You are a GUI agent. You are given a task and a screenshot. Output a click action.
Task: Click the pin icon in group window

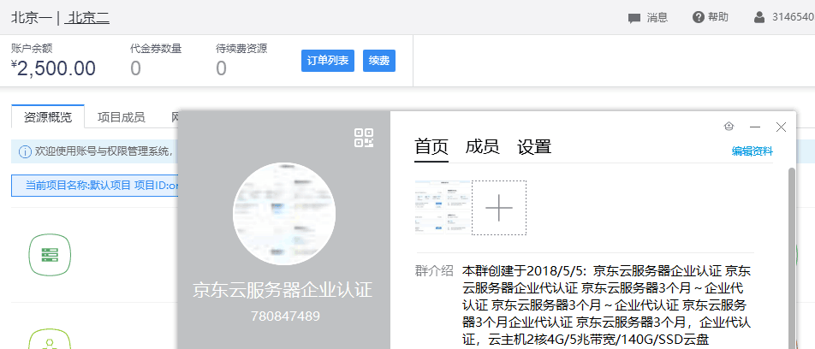pyautogui.click(x=729, y=127)
